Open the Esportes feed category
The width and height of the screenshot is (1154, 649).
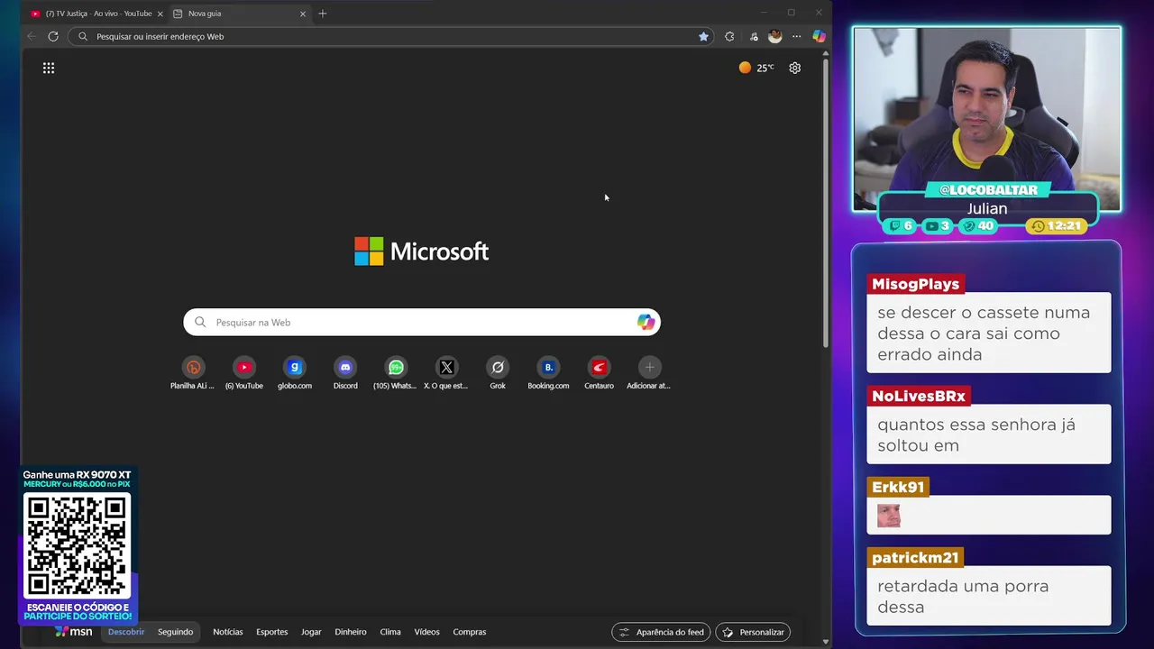272,632
